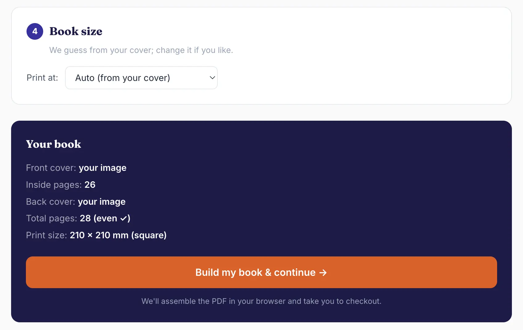523x330 pixels.
Task: Click 'Back cover: your image' line
Action: 76,202
